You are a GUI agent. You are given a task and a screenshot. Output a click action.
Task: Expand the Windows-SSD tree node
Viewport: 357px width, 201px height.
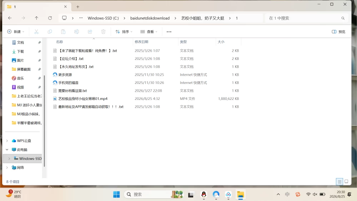coord(9,159)
